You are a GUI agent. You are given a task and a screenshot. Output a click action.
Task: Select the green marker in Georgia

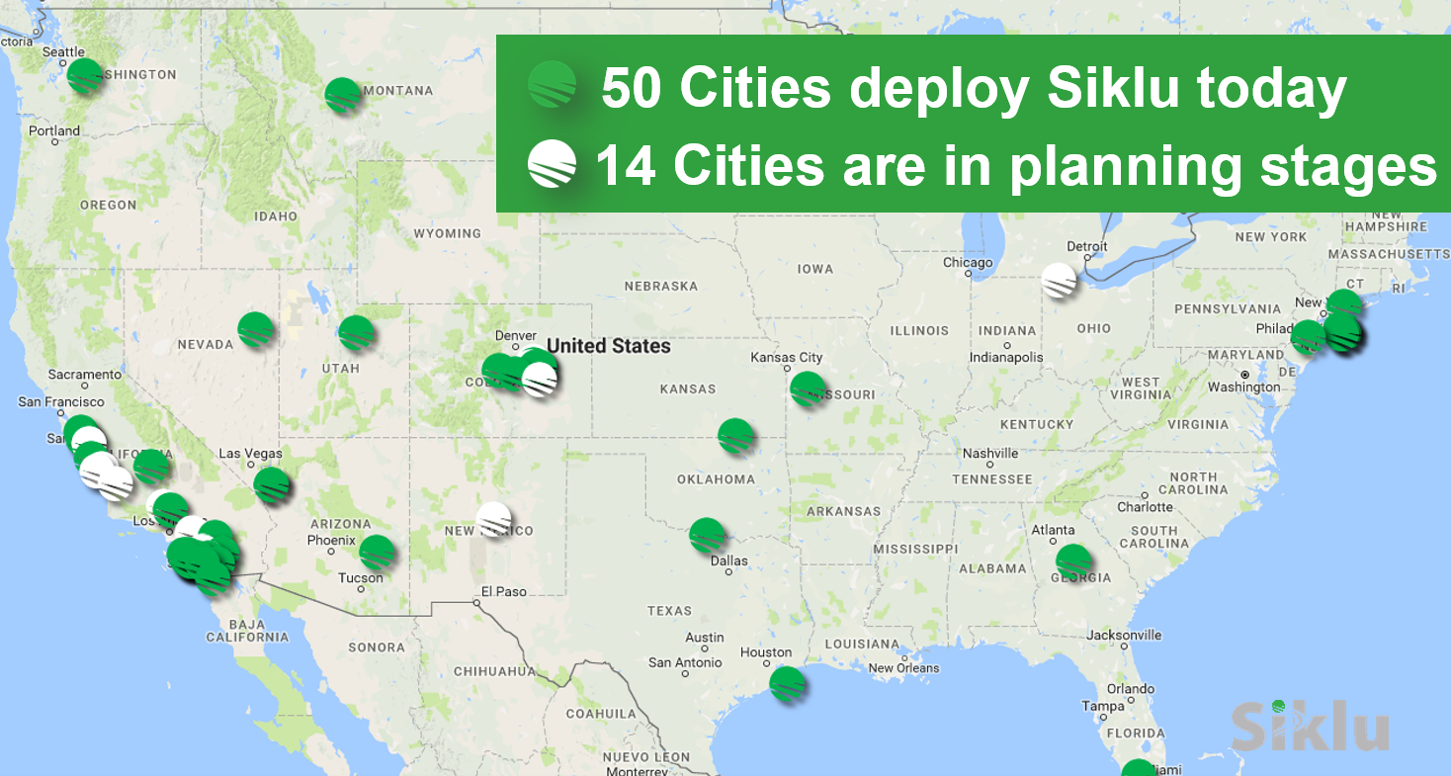tap(1073, 561)
